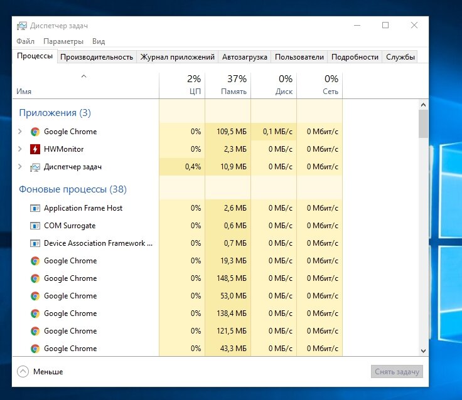Screen dimensions: 462x400
Task: Select the Фоновые процессы (38) group header
Action: [73, 189]
